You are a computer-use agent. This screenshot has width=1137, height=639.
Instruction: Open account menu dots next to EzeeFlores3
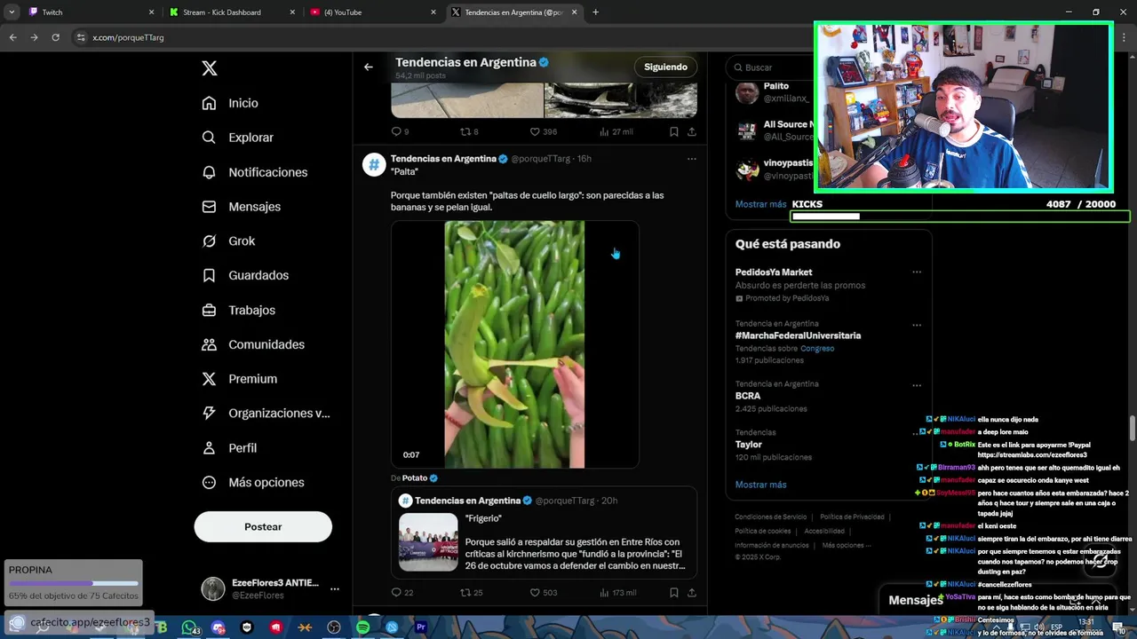tap(335, 588)
